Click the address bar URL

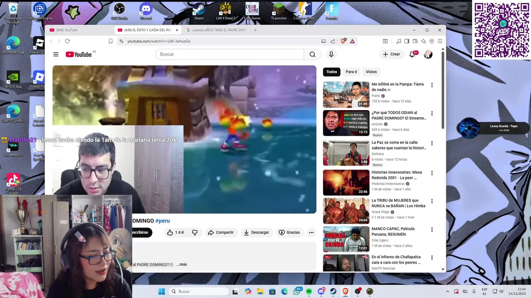click(159, 41)
